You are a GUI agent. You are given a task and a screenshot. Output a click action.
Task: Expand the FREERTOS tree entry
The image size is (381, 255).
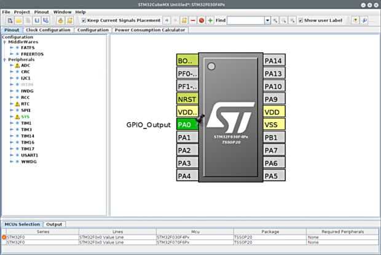pyautogui.click(x=12, y=54)
